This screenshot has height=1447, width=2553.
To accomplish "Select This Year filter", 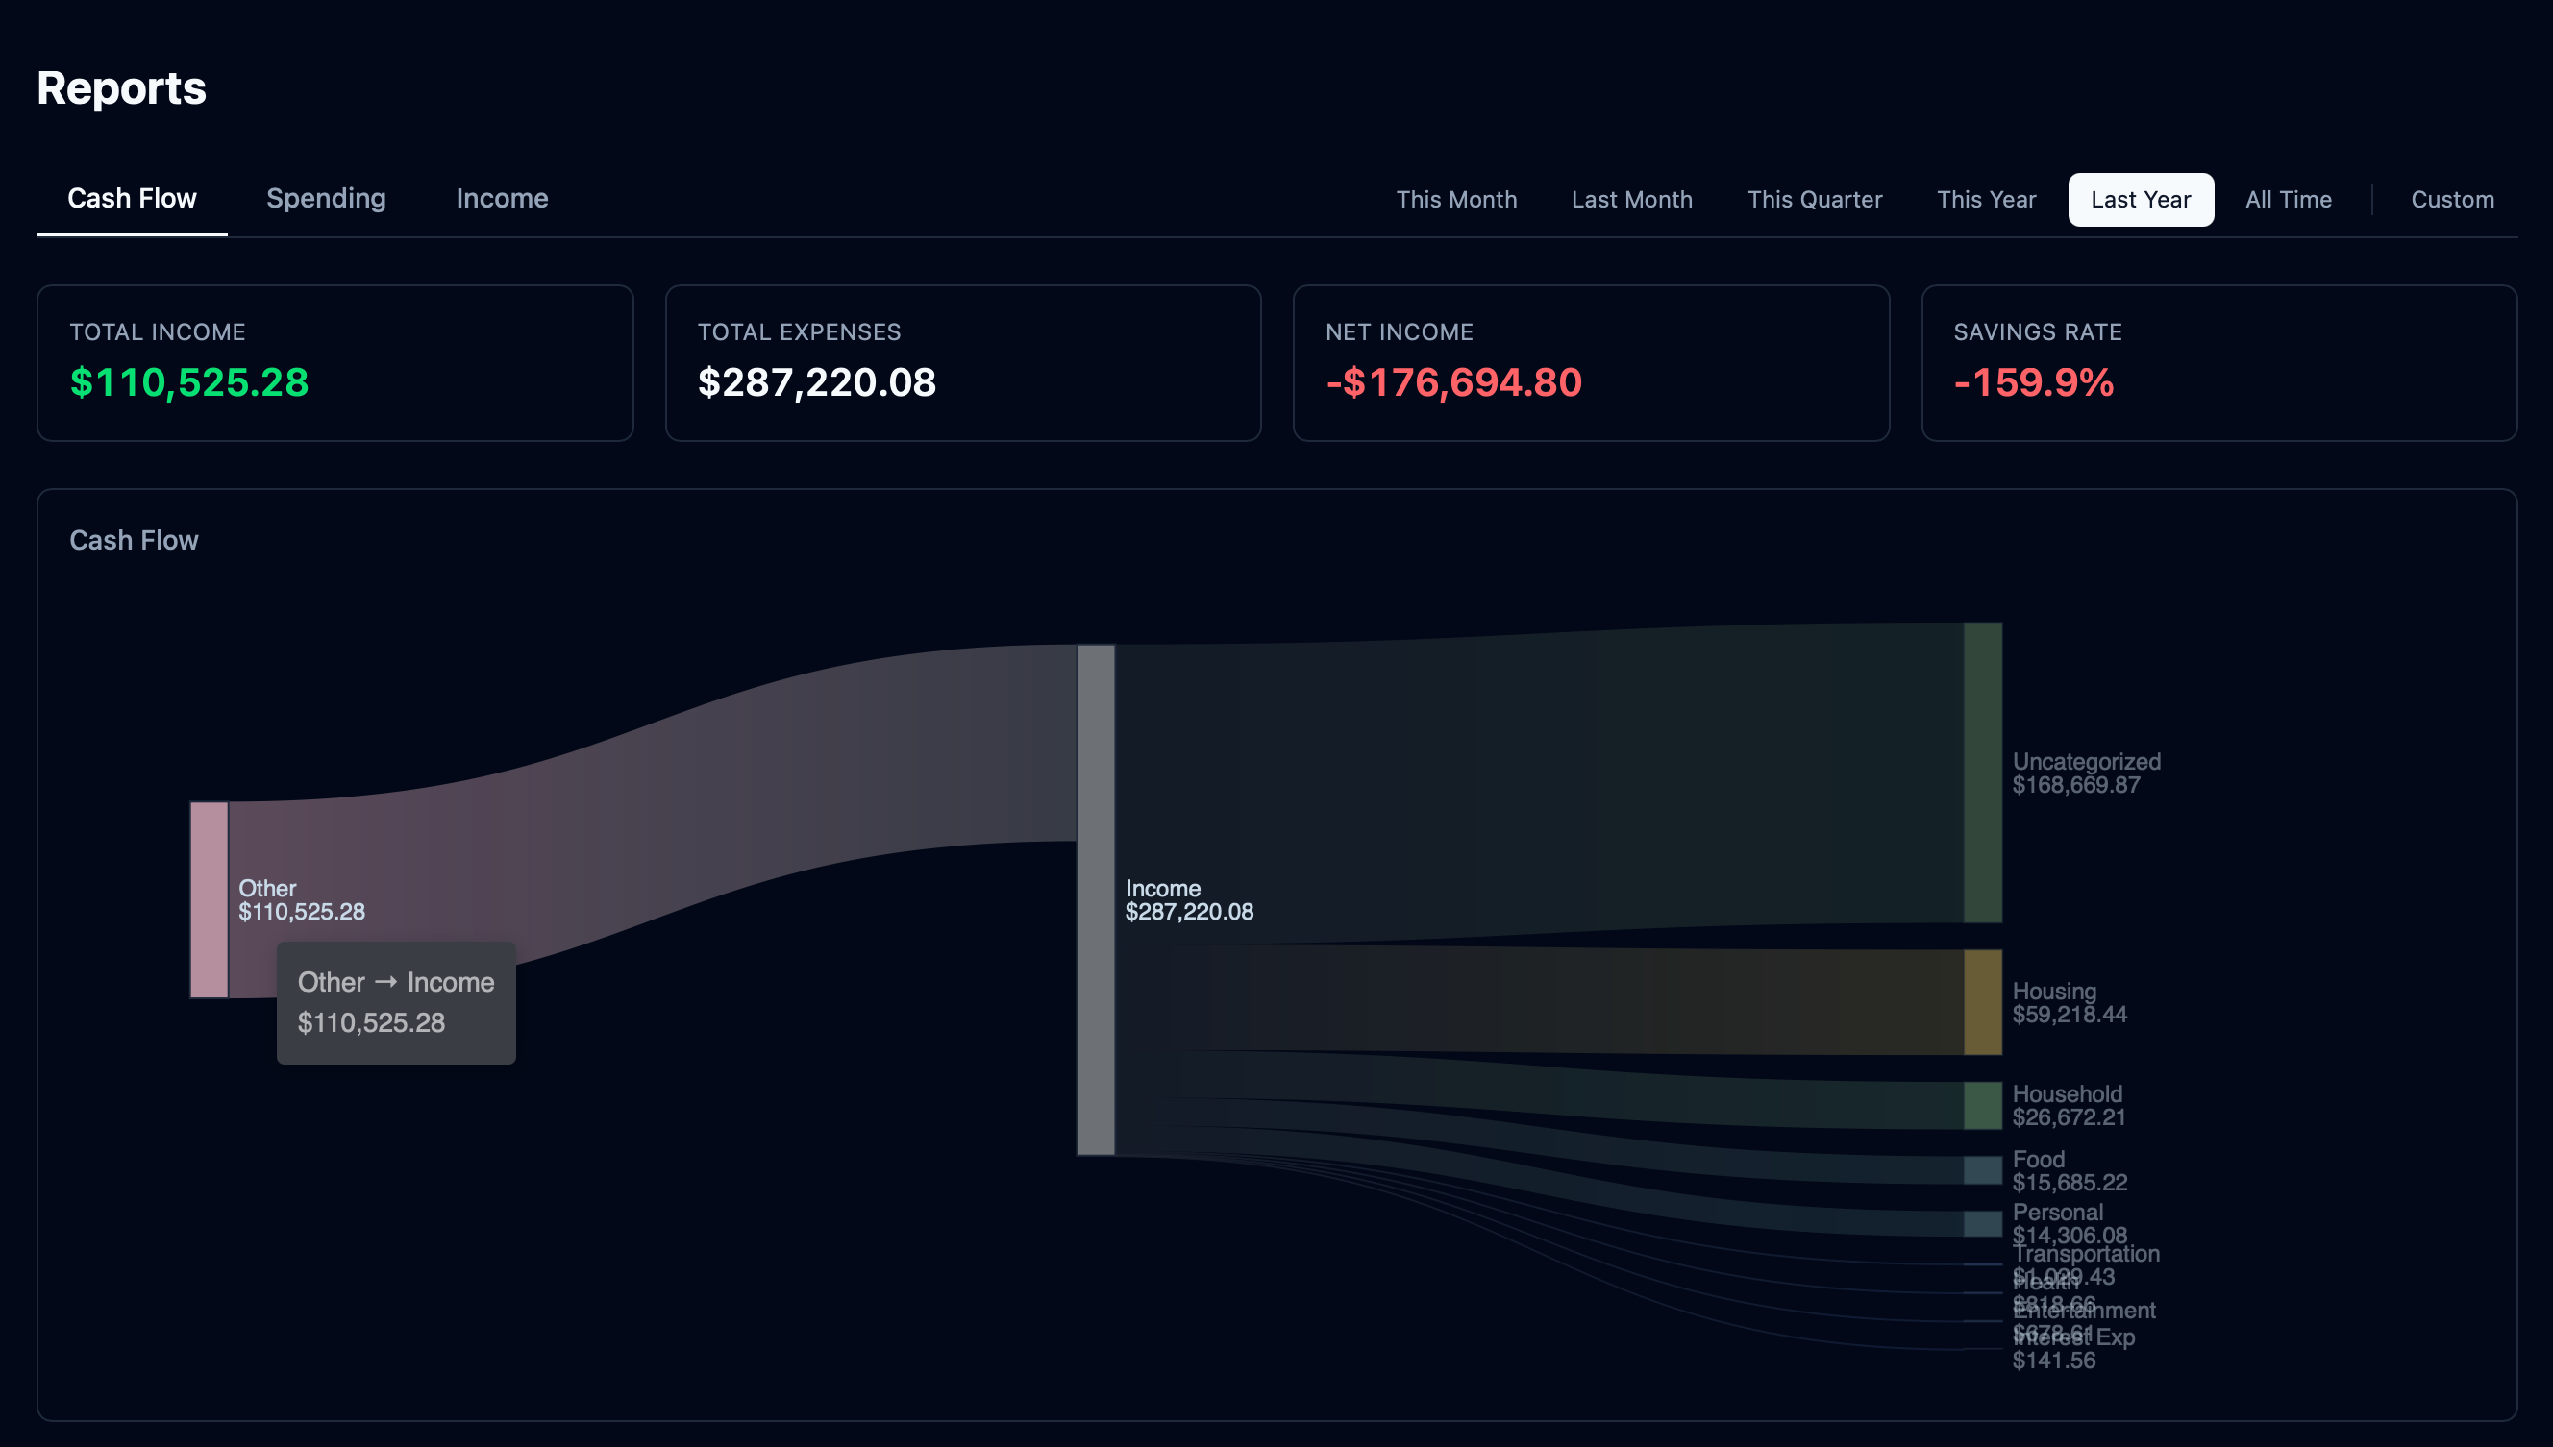I will tap(1985, 199).
